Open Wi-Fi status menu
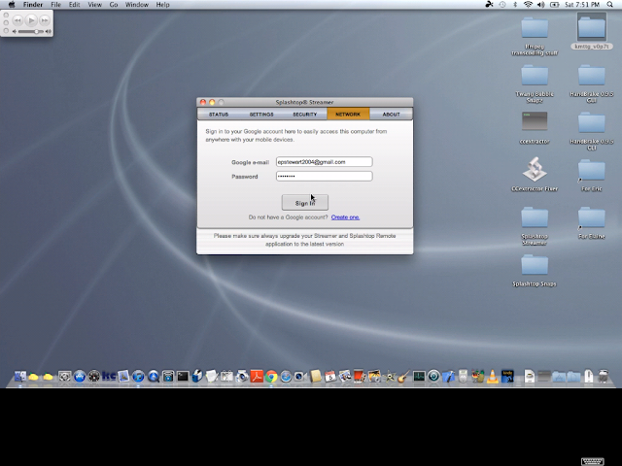The image size is (622, 466). click(x=528, y=5)
